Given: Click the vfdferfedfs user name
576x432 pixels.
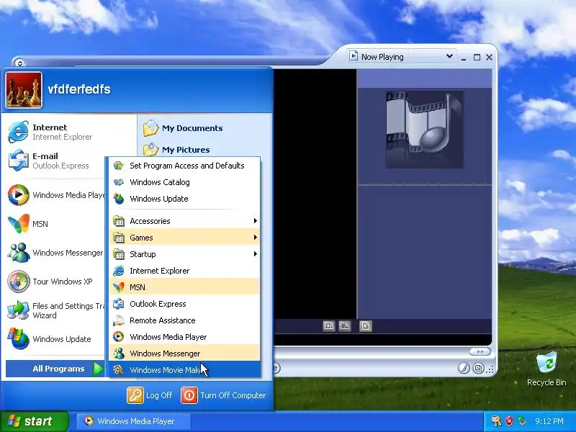Looking at the screenshot, I should click(79, 89).
